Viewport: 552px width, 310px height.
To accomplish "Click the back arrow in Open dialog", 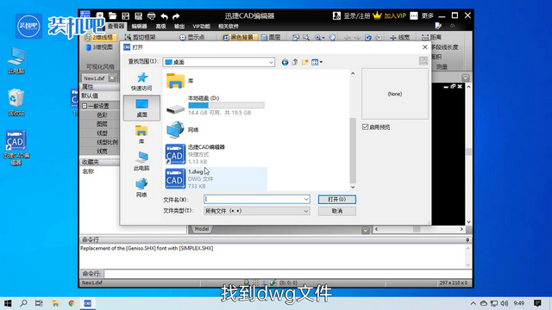I will pyautogui.click(x=285, y=62).
